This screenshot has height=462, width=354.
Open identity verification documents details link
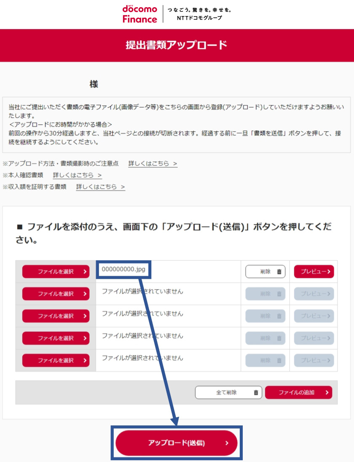coord(77,175)
